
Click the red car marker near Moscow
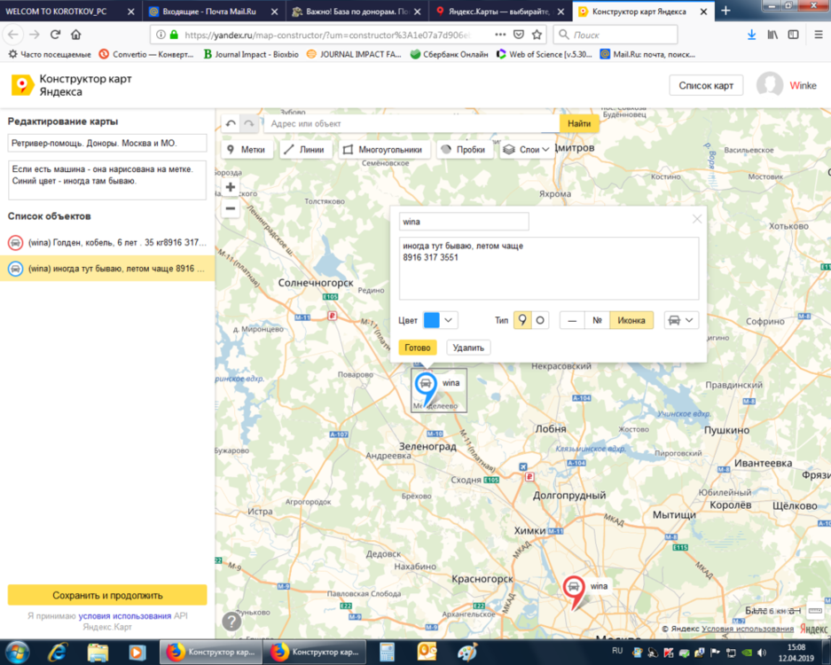pos(574,589)
